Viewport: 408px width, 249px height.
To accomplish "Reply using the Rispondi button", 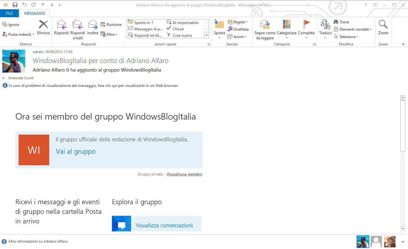I will pyautogui.click(x=61, y=27).
